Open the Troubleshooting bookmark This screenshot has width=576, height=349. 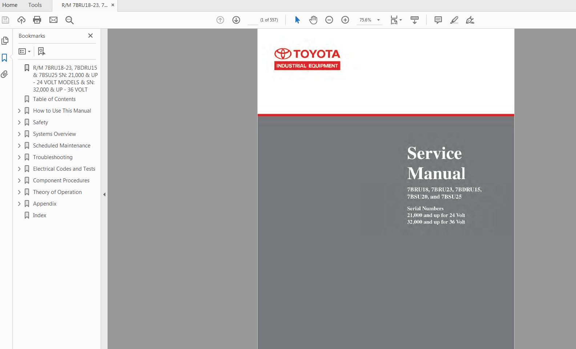click(x=53, y=157)
